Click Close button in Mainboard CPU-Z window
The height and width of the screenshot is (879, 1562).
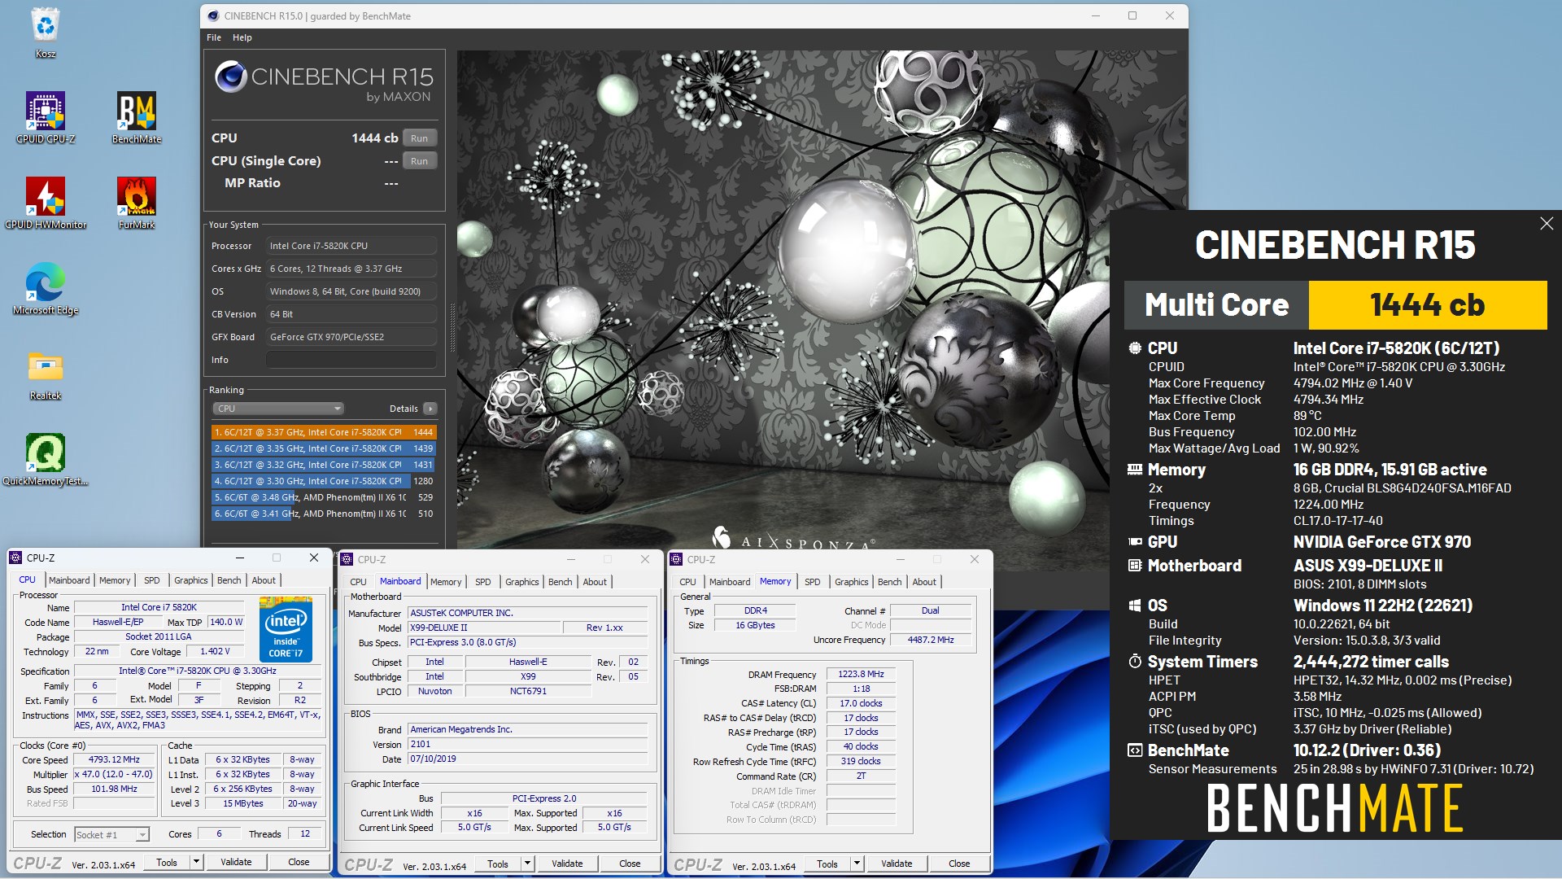tap(630, 864)
